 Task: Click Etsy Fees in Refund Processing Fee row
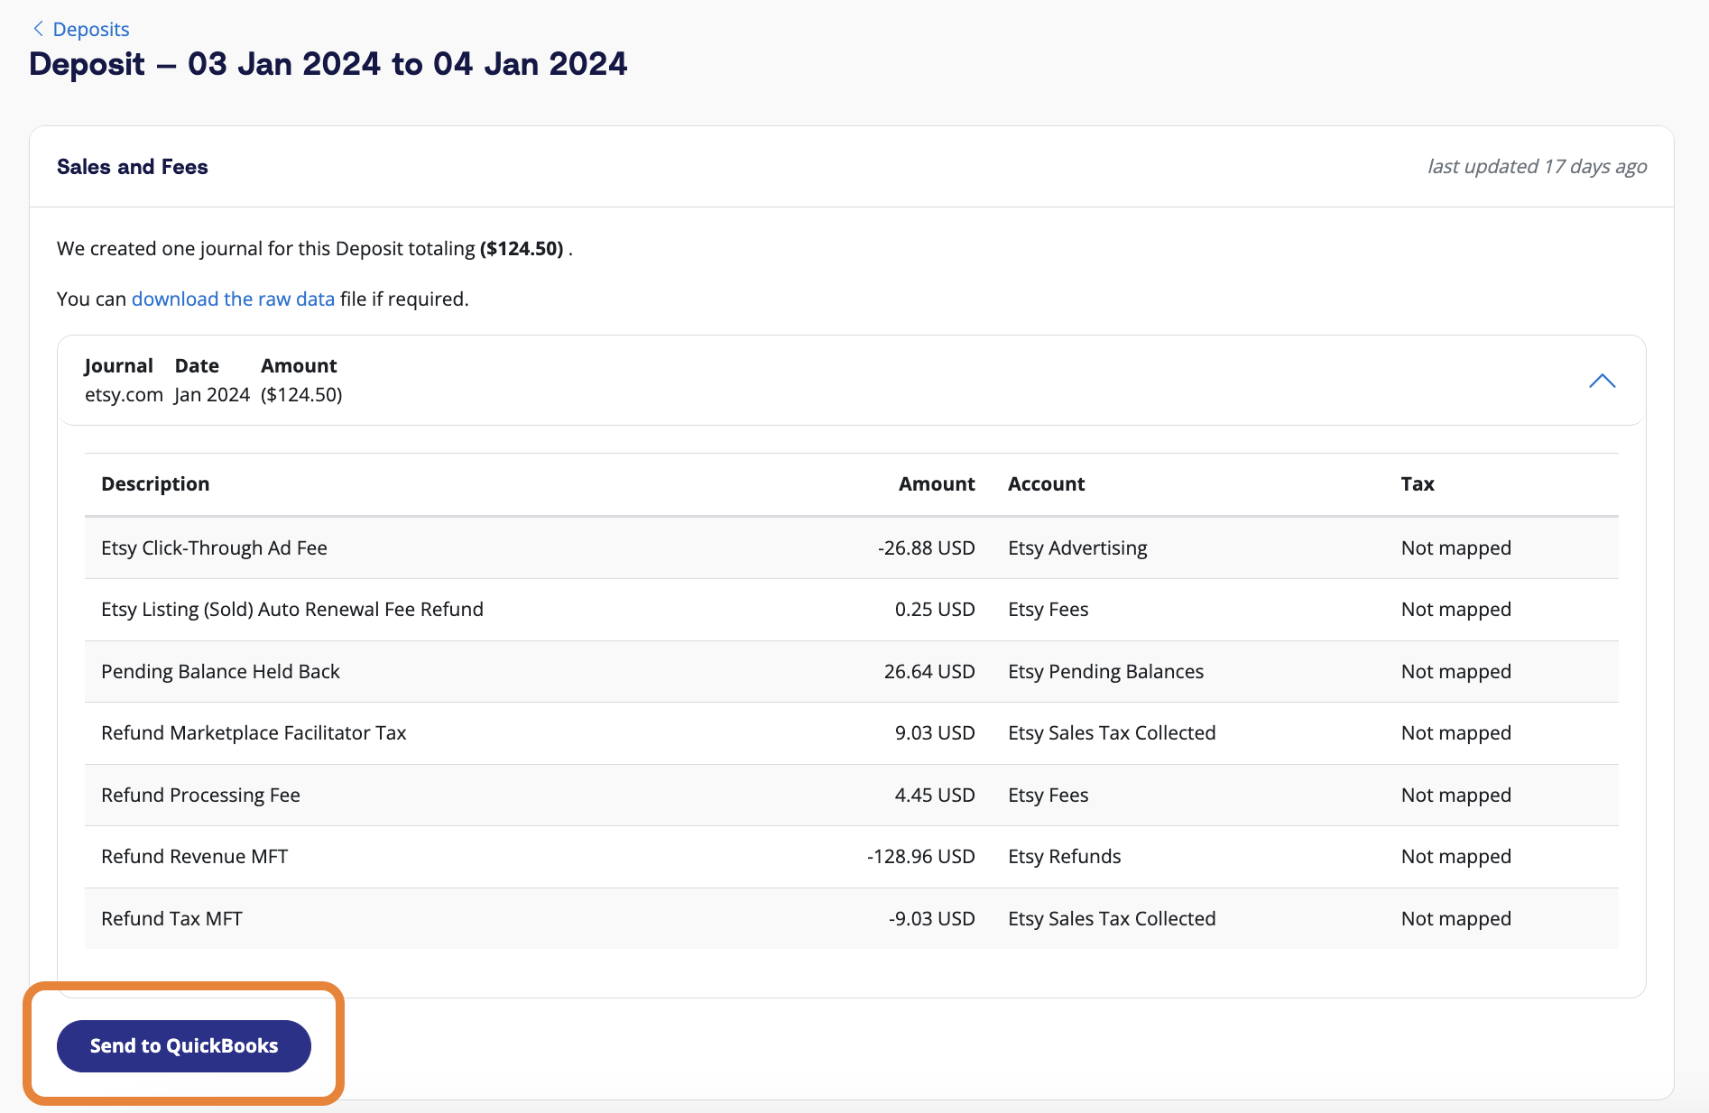(x=1048, y=795)
